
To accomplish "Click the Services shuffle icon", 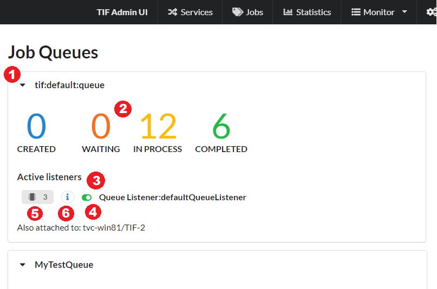I will (172, 12).
